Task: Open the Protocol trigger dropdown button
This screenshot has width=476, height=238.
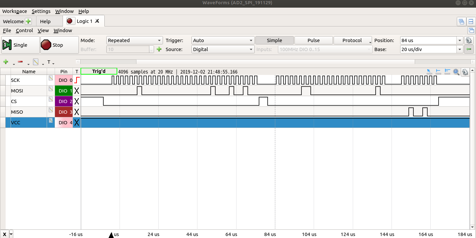Action: tap(353, 40)
